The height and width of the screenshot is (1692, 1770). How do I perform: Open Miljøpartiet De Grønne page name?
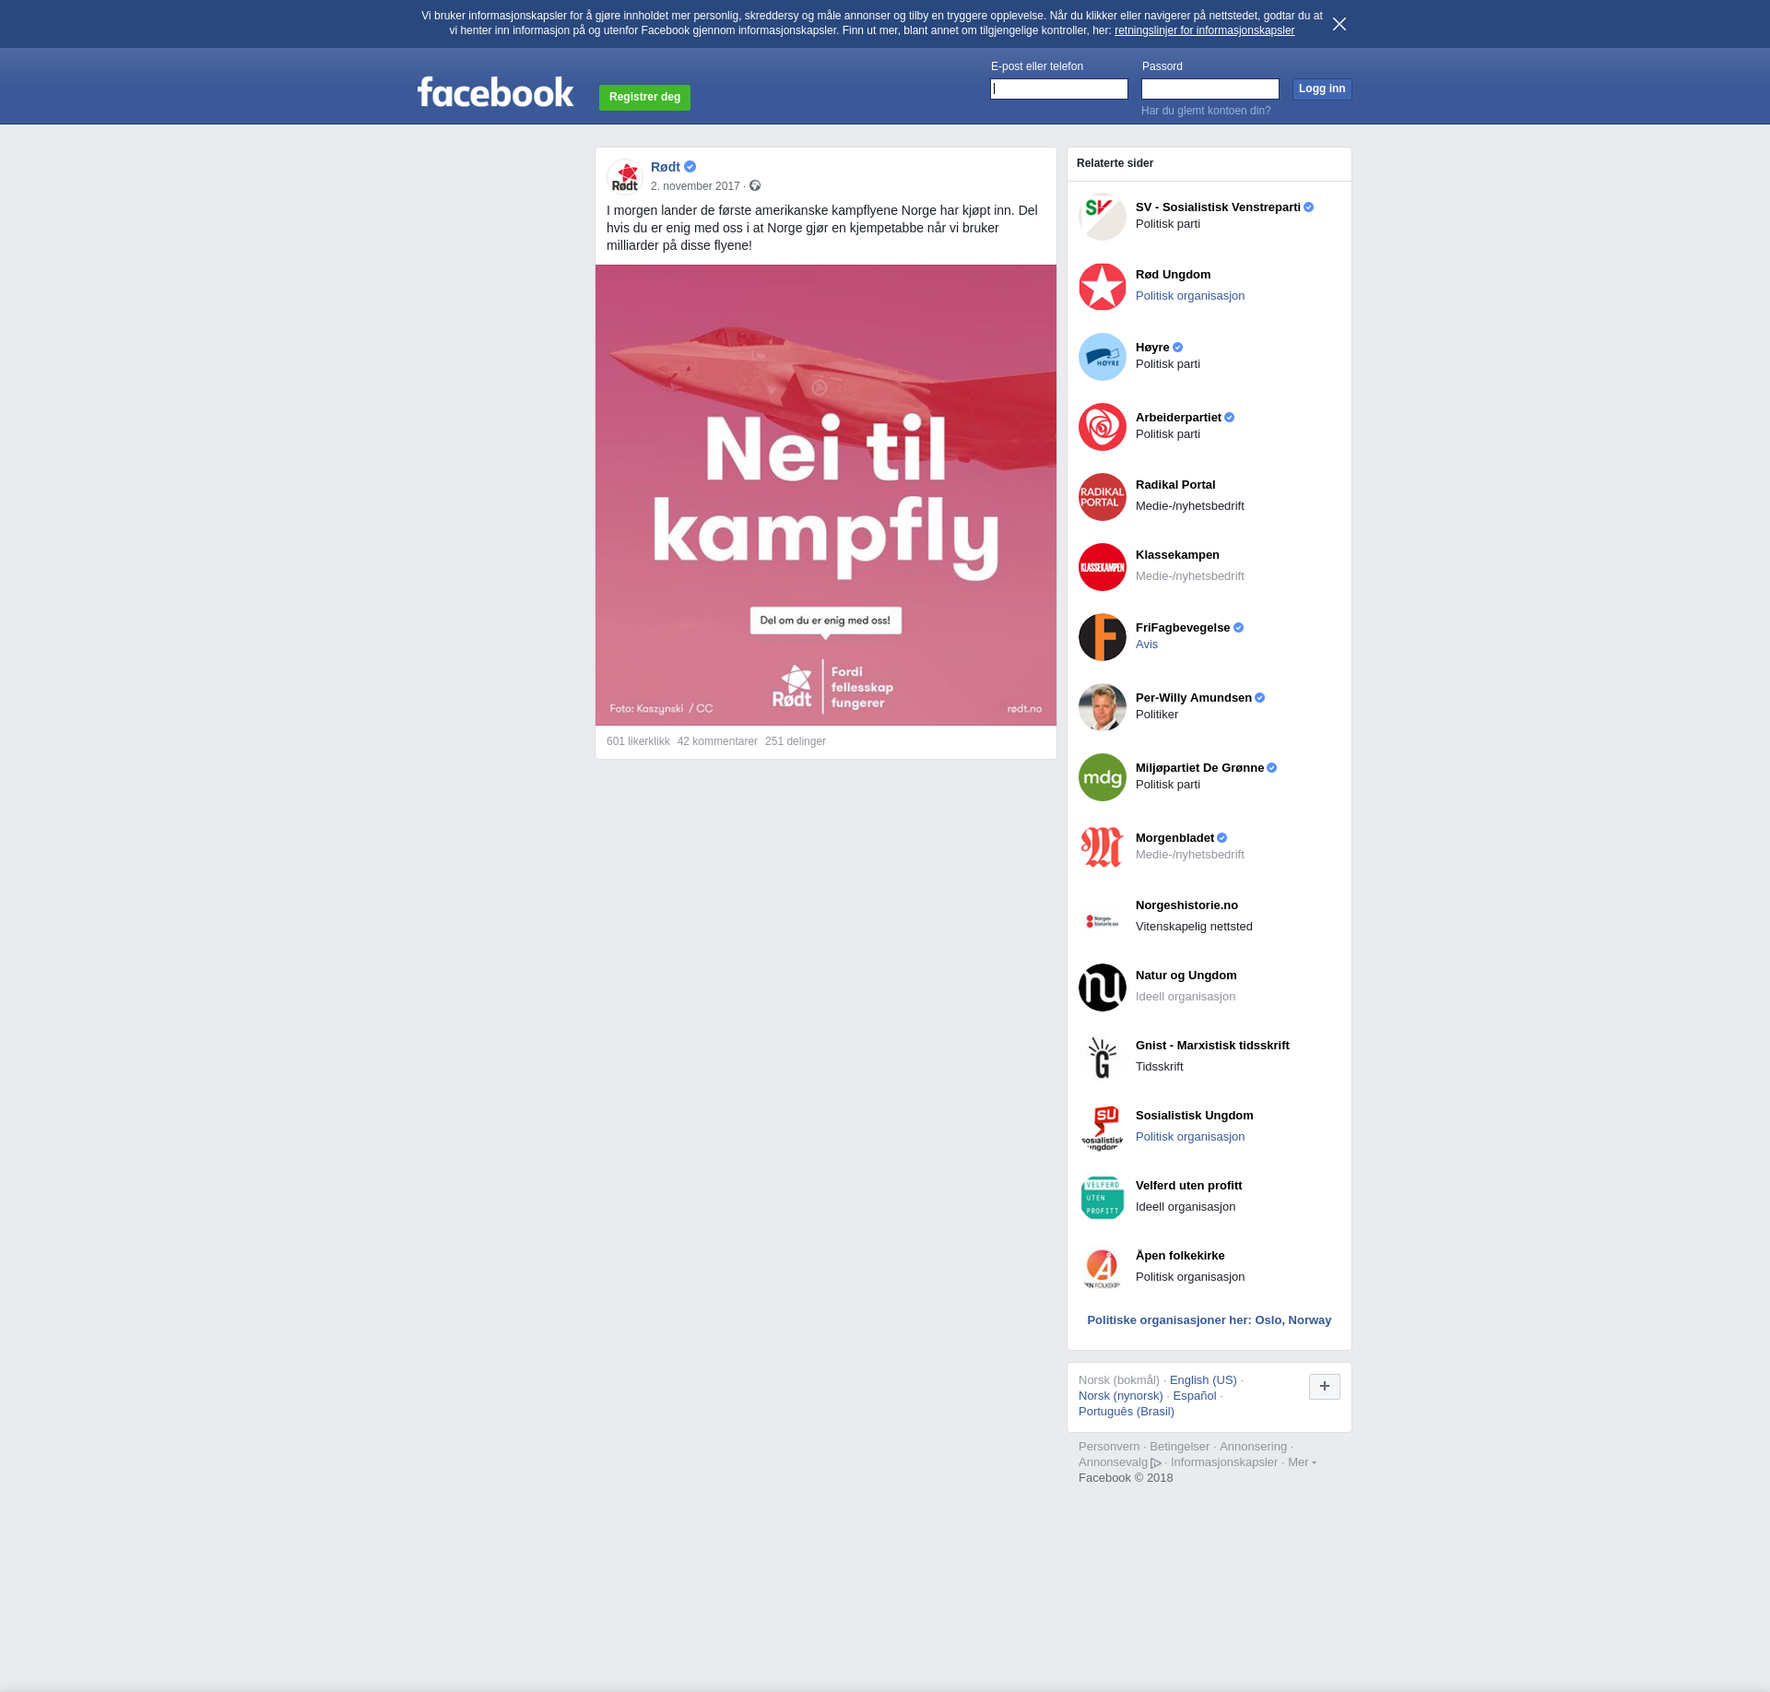(x=1199, y=768)
